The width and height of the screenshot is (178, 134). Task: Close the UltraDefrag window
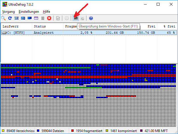(x=171, y=5)
